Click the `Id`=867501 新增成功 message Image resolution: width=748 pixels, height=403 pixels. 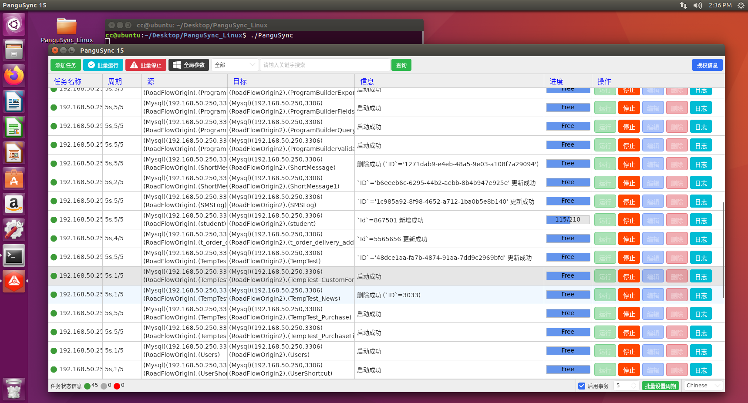390,220
